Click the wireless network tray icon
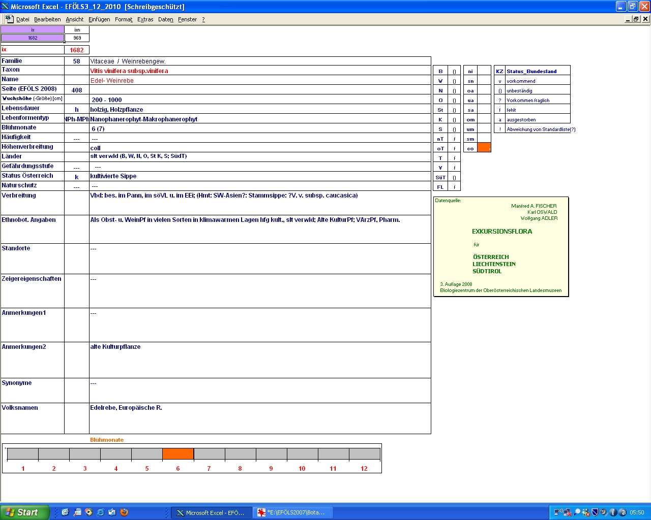Image resolution: width=651 pixels, height=520 pixels. point(558,512)
